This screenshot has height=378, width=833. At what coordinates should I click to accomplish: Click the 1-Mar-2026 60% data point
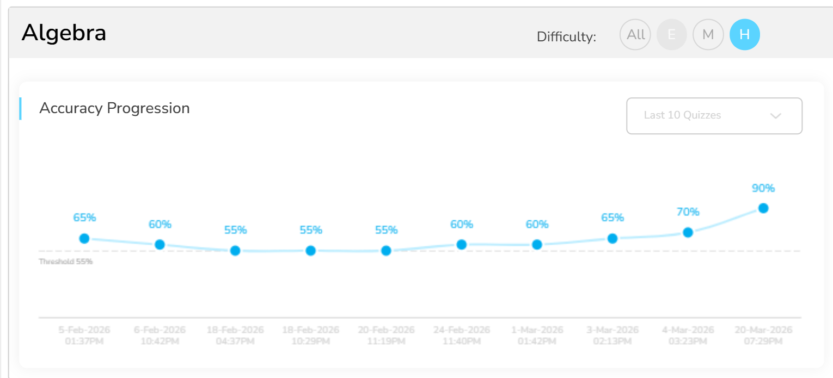point(537,245)
